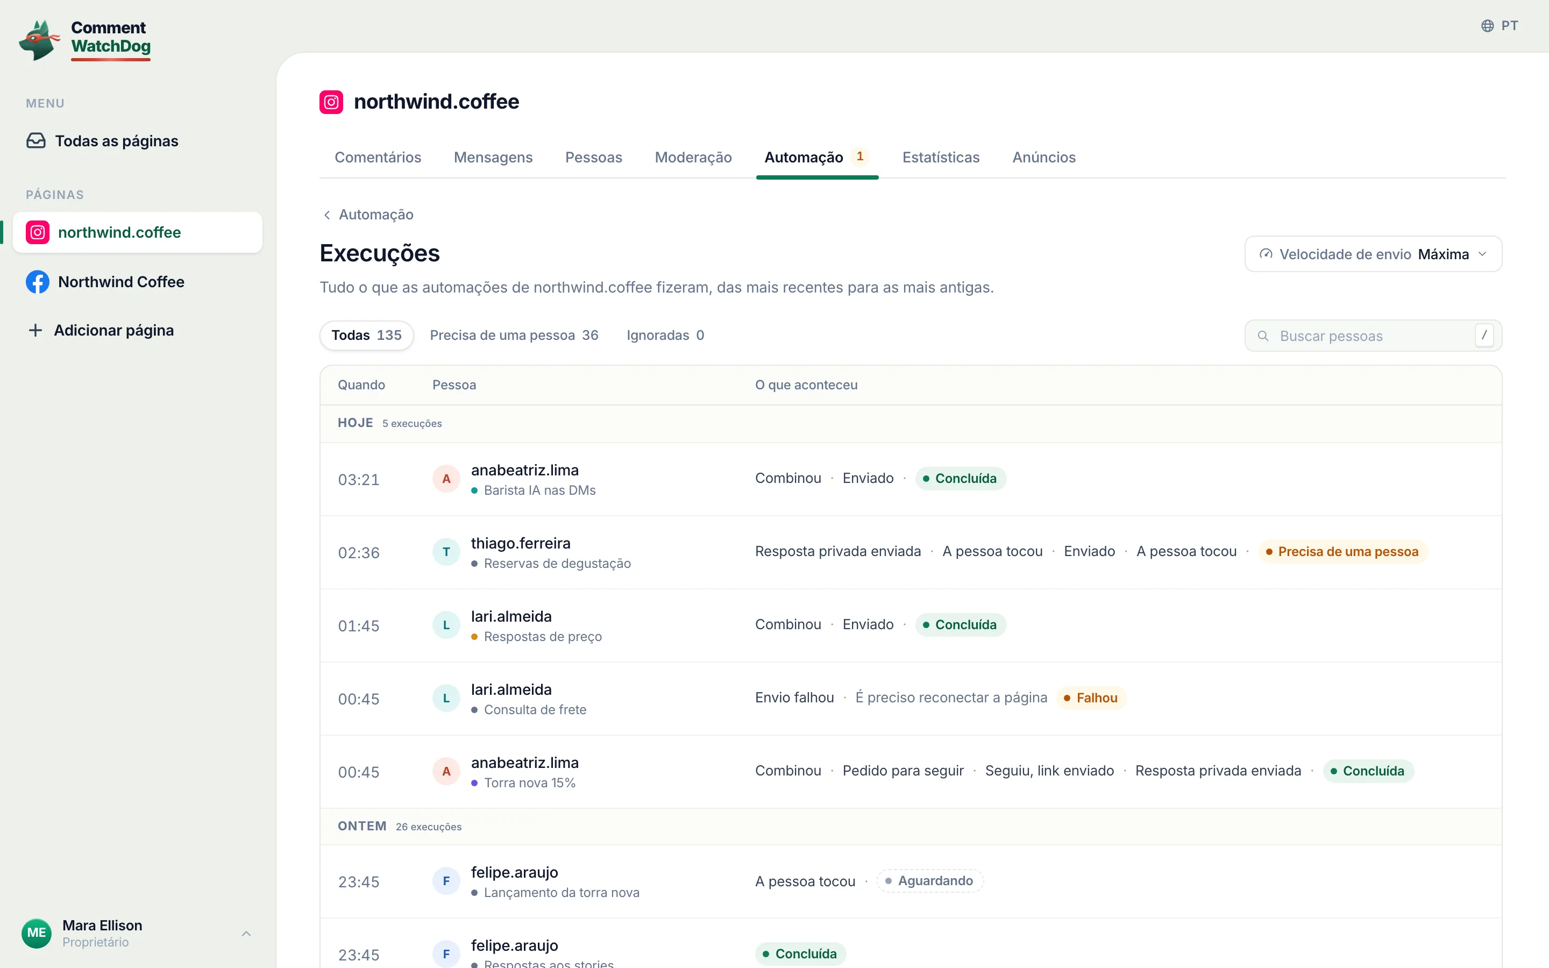
Task: Go to the Estatísticas tab
Action: [x=941, y=158]
